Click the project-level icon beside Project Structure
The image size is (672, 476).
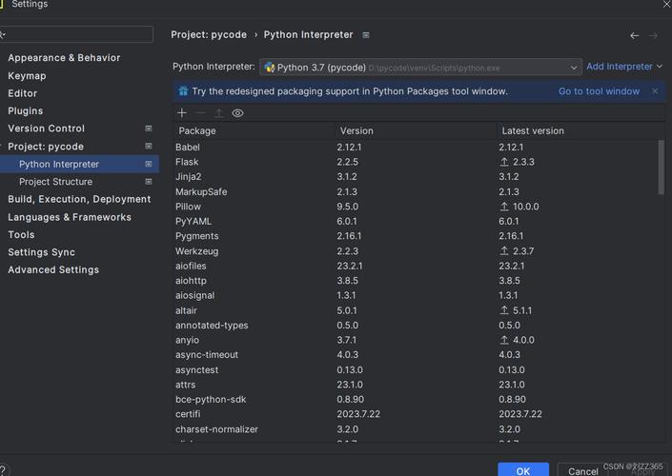point(149,182)
